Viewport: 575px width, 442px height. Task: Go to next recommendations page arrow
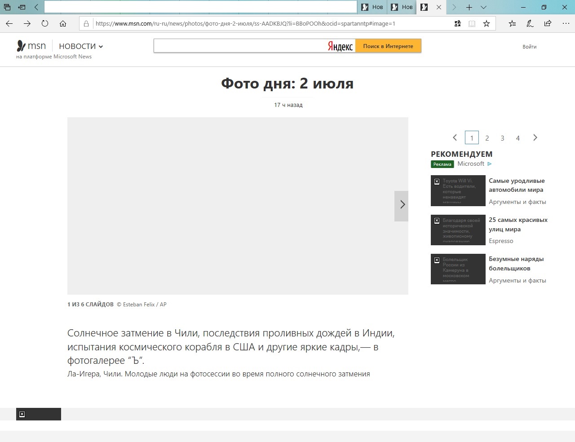(x=535, y=138)
